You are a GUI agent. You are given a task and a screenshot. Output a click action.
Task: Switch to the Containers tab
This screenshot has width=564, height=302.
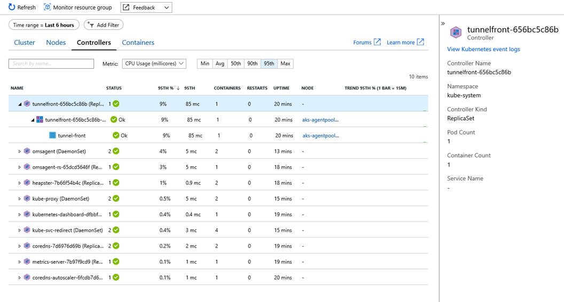[x=138, y=42]
